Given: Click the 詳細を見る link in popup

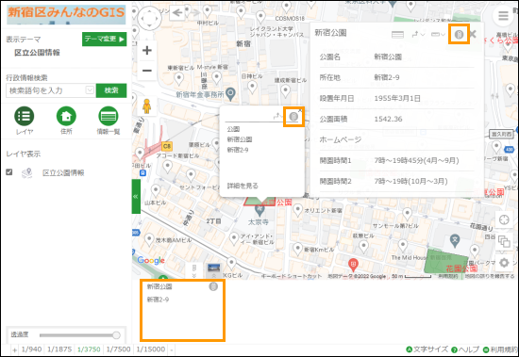Looking at the screenshot, I should tap(243, 186).
